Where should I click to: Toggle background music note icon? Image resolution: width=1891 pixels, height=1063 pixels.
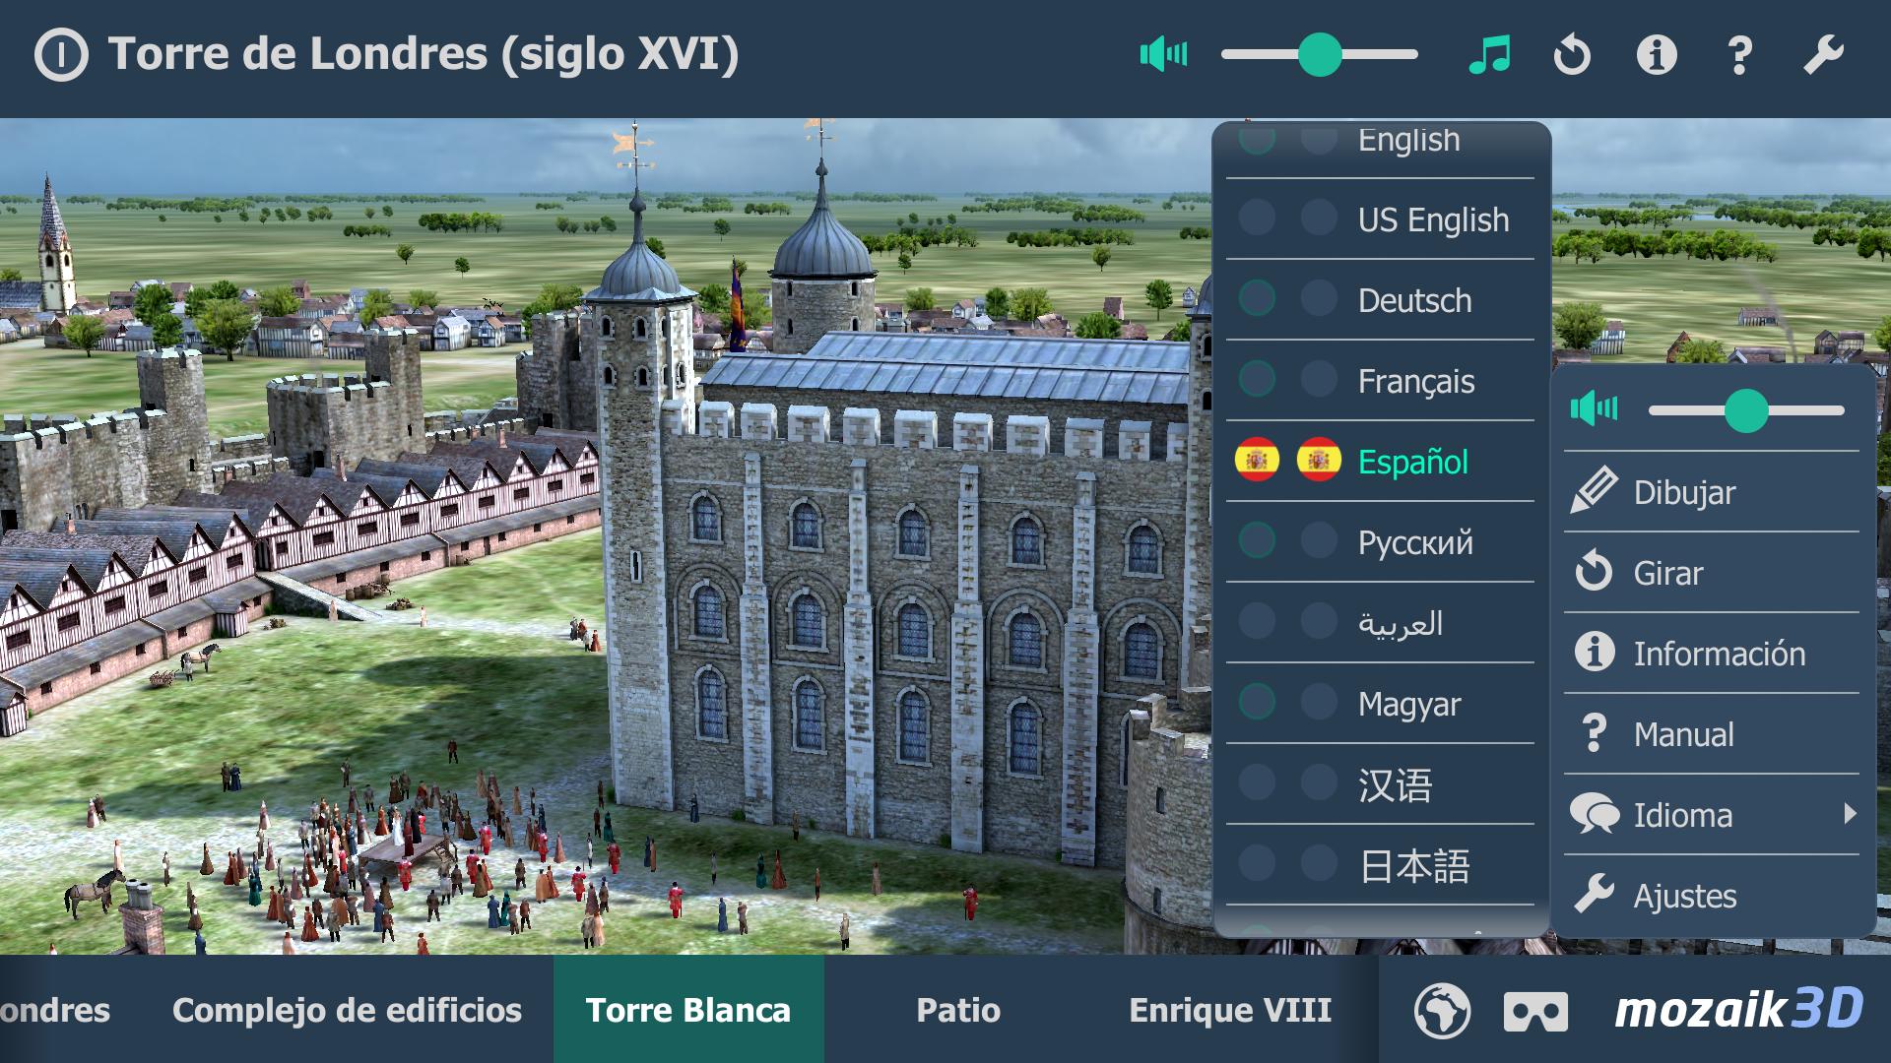(x=1489, y=54)
